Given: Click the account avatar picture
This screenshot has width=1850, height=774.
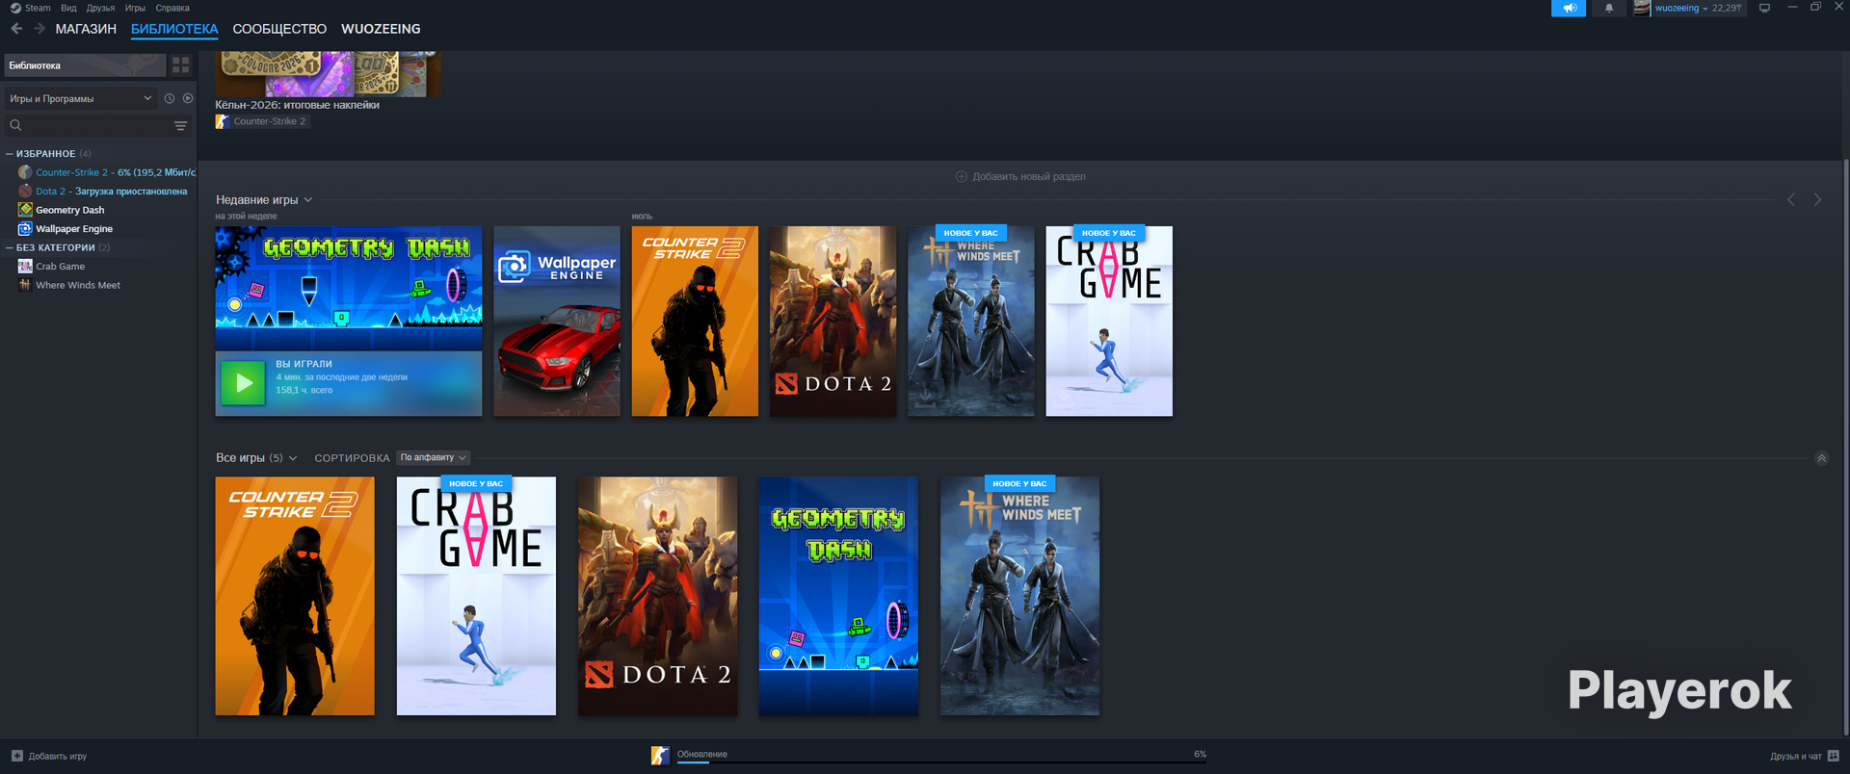Looking at the screenshot, I should pyautogui.click(x=1642, y=8).
